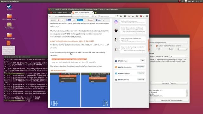This screenshot has width=203, height=114.
Task: Click the Pocket icon in Firefox toolbar
Action: point(125,16)
